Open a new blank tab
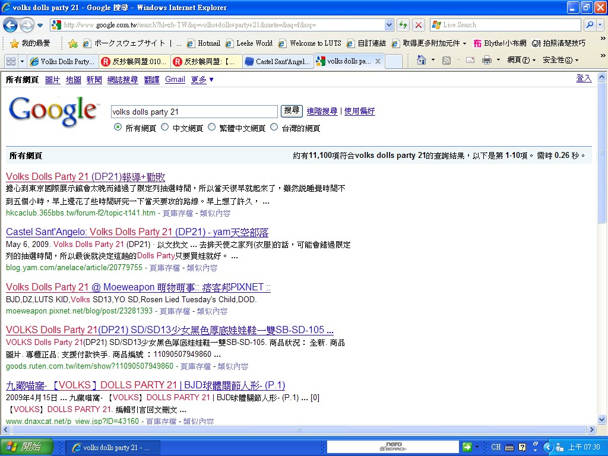608x456 pixels. pos(394,61)
